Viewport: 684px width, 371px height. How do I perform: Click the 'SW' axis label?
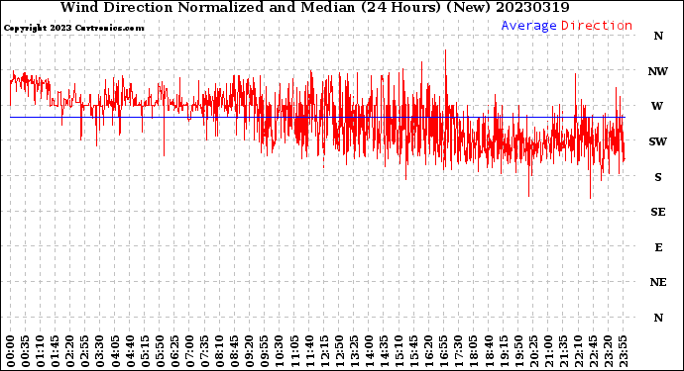[658, 141]
